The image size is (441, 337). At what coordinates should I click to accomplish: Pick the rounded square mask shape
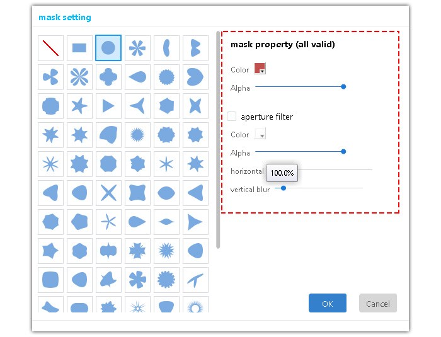50,280
